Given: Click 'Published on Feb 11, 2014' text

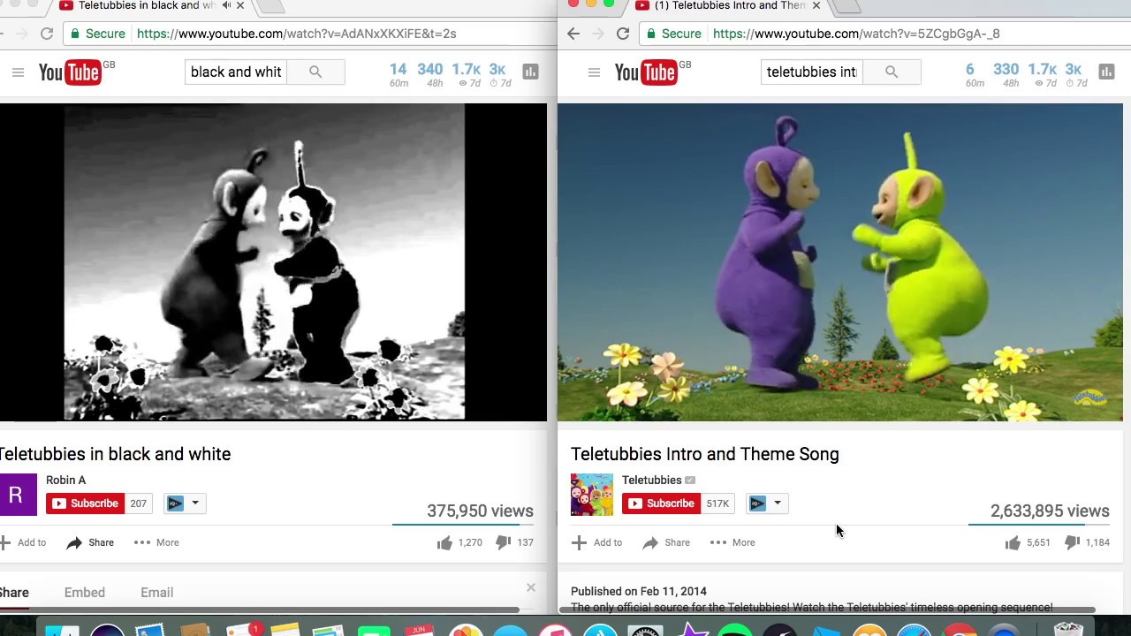Looking at the screenshot, I should click(639, 592).
